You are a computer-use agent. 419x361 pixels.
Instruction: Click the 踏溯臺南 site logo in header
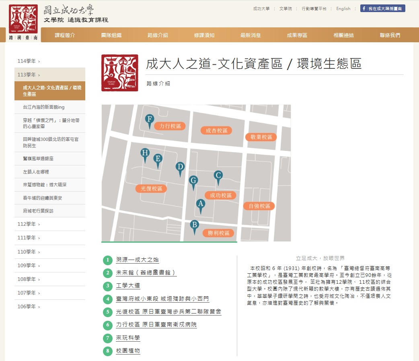pyautogui.click(x=23, y=23)
